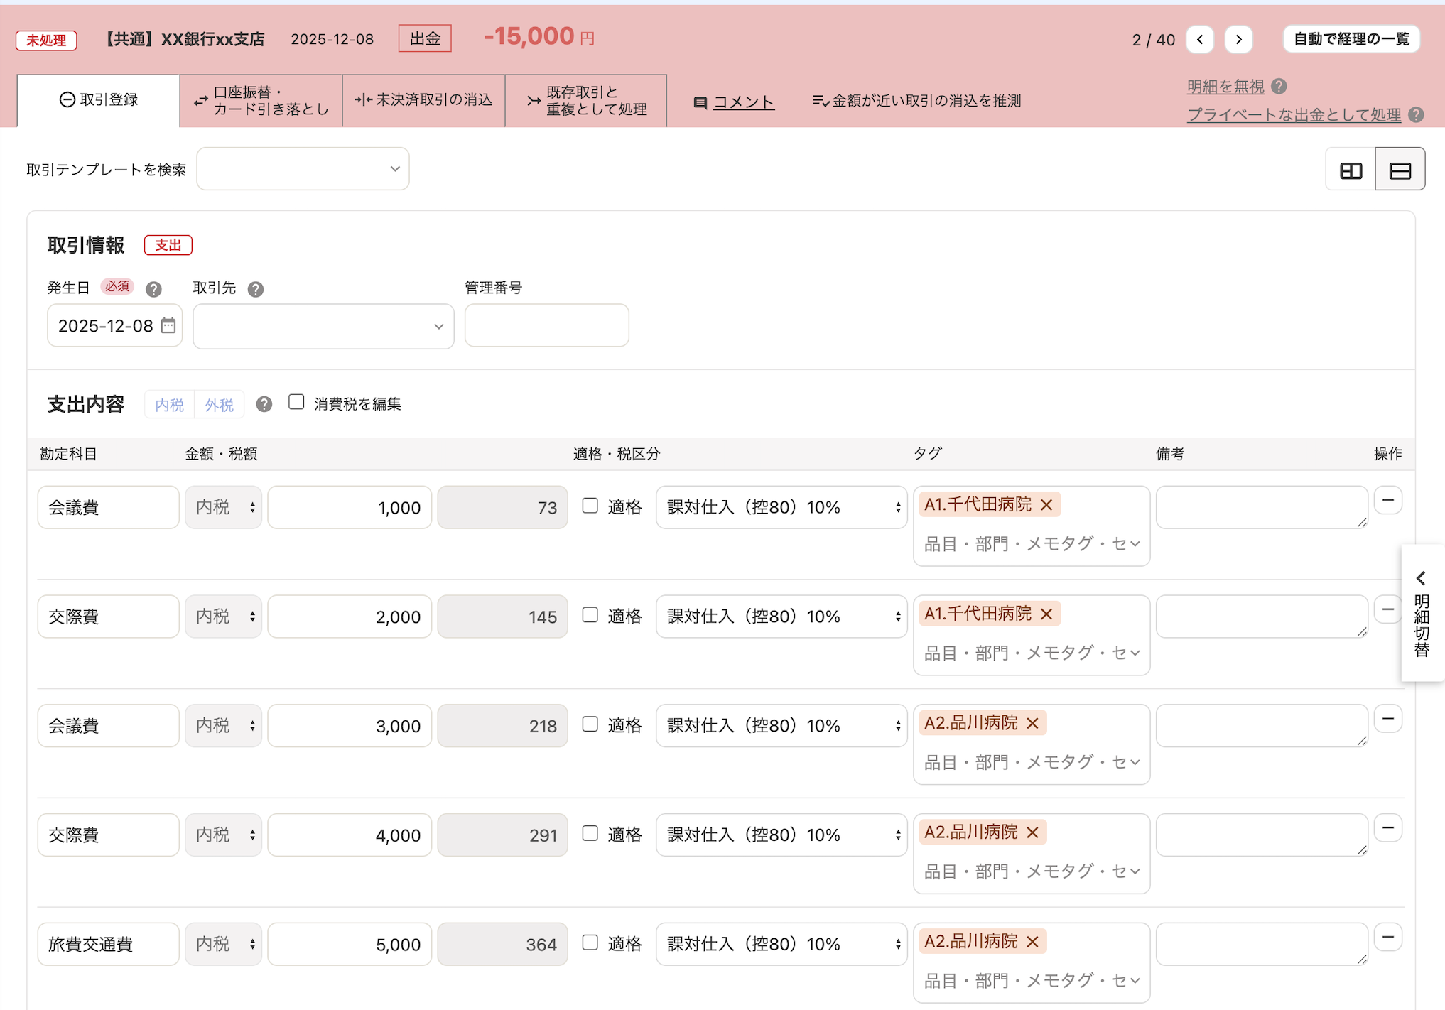Open tax category dropdown for 3,000 row
The image size is (1445, 1010).
[x=781, y=726]
